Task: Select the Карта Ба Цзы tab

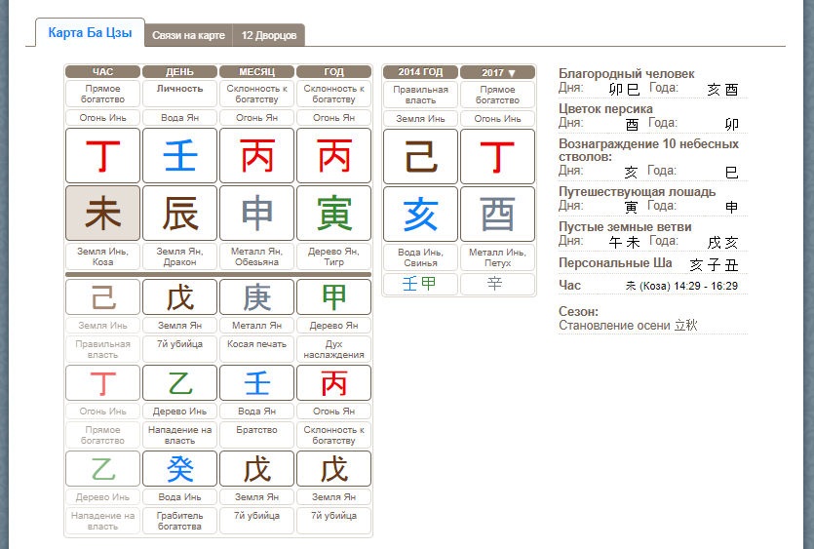Action: pyautogui.click(x=91, y=34)
